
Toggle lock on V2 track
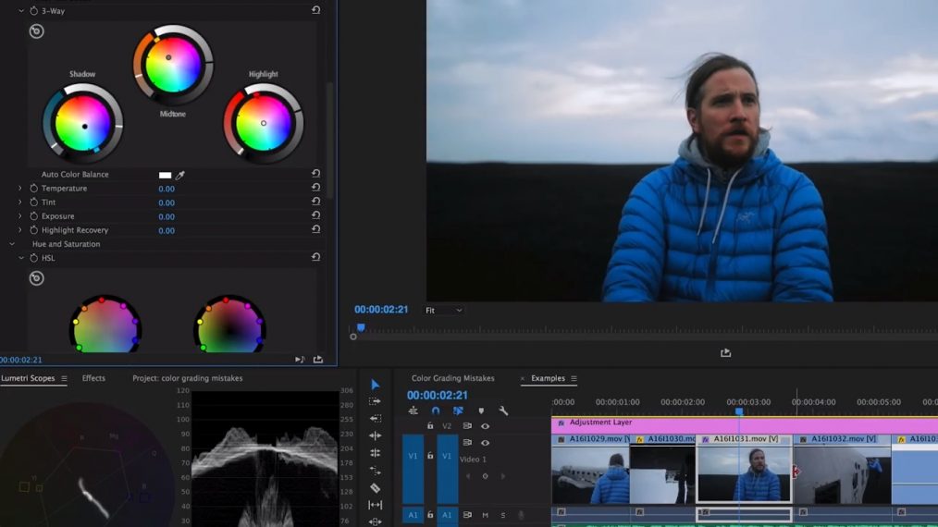pyautogui.click(x=430, y=426)
